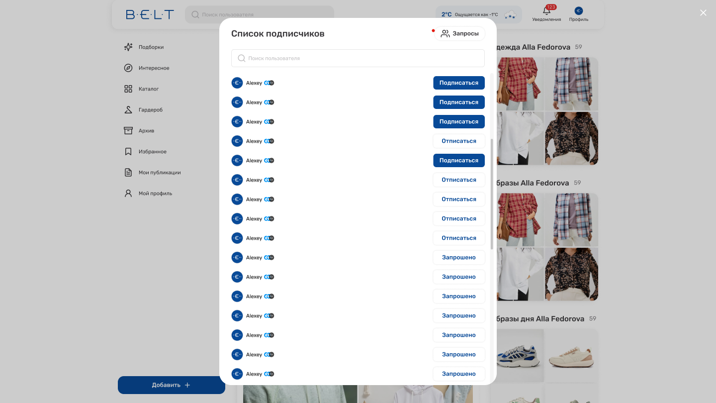Click the Интересное compass icon
The width and height of the screenshot is (716, 403).
[x=128, y=68]
